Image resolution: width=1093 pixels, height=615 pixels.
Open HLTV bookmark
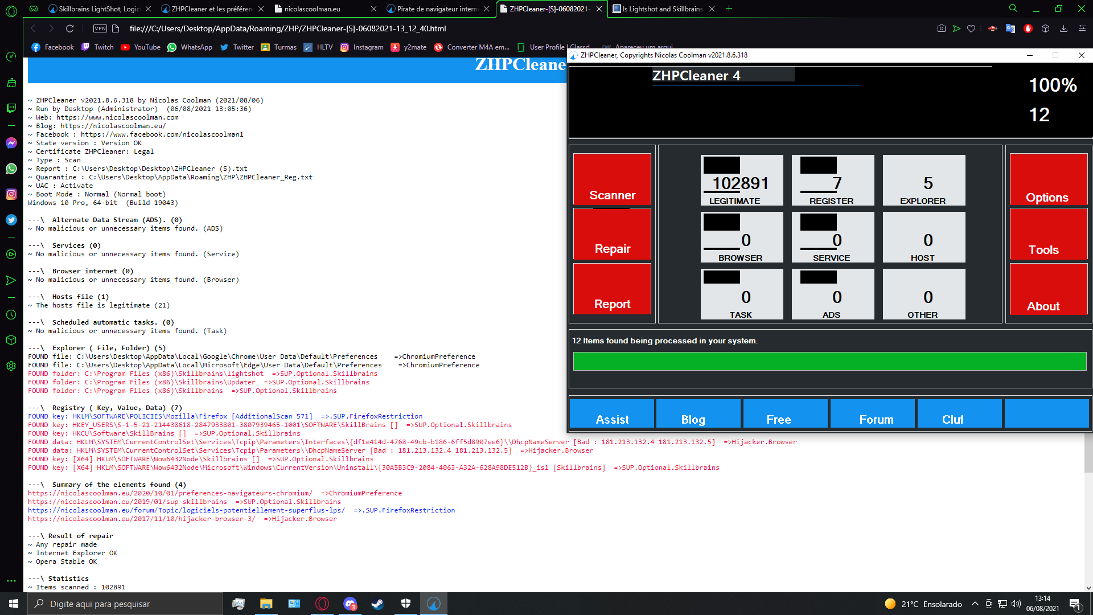[318, 47]
